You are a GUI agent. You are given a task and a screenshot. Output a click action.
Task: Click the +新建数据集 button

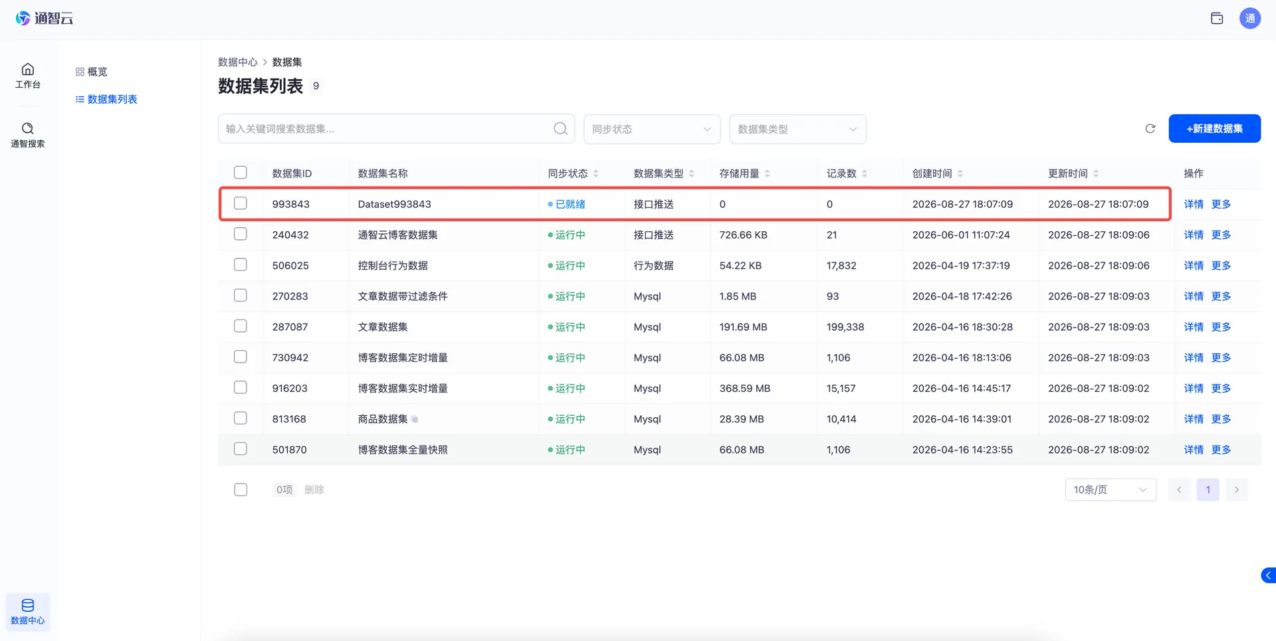(1214, 128)
